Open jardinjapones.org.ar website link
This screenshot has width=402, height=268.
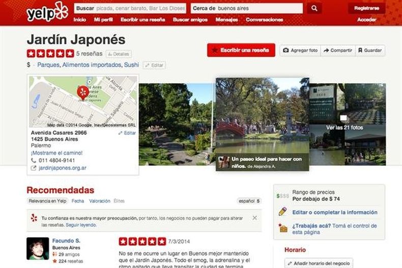point(63,168)
